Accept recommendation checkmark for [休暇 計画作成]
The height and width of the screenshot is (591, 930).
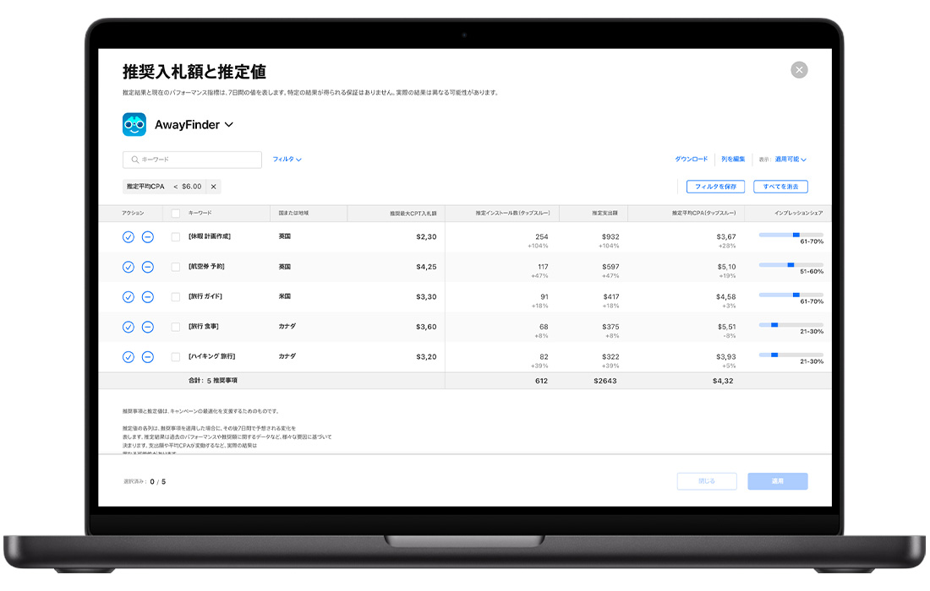[x=129, y=237]
